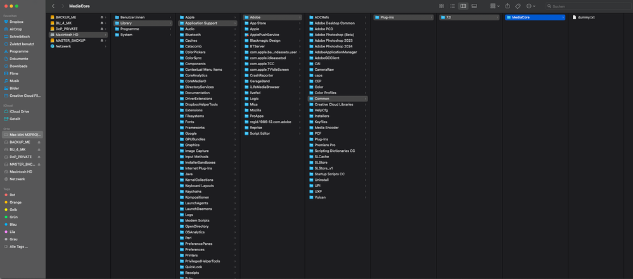Open the Action (ellipsis) dropdown menu
Image resolution: width=633 pixels, height=279 pixels.
click(531, 6)
